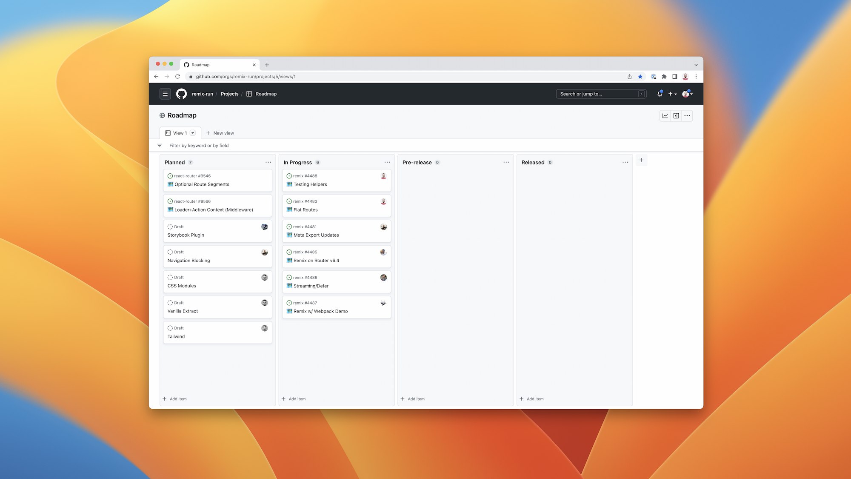Add item to the Planned column
The height and width of the screenshot is (479, 851).
click(174, 399)
